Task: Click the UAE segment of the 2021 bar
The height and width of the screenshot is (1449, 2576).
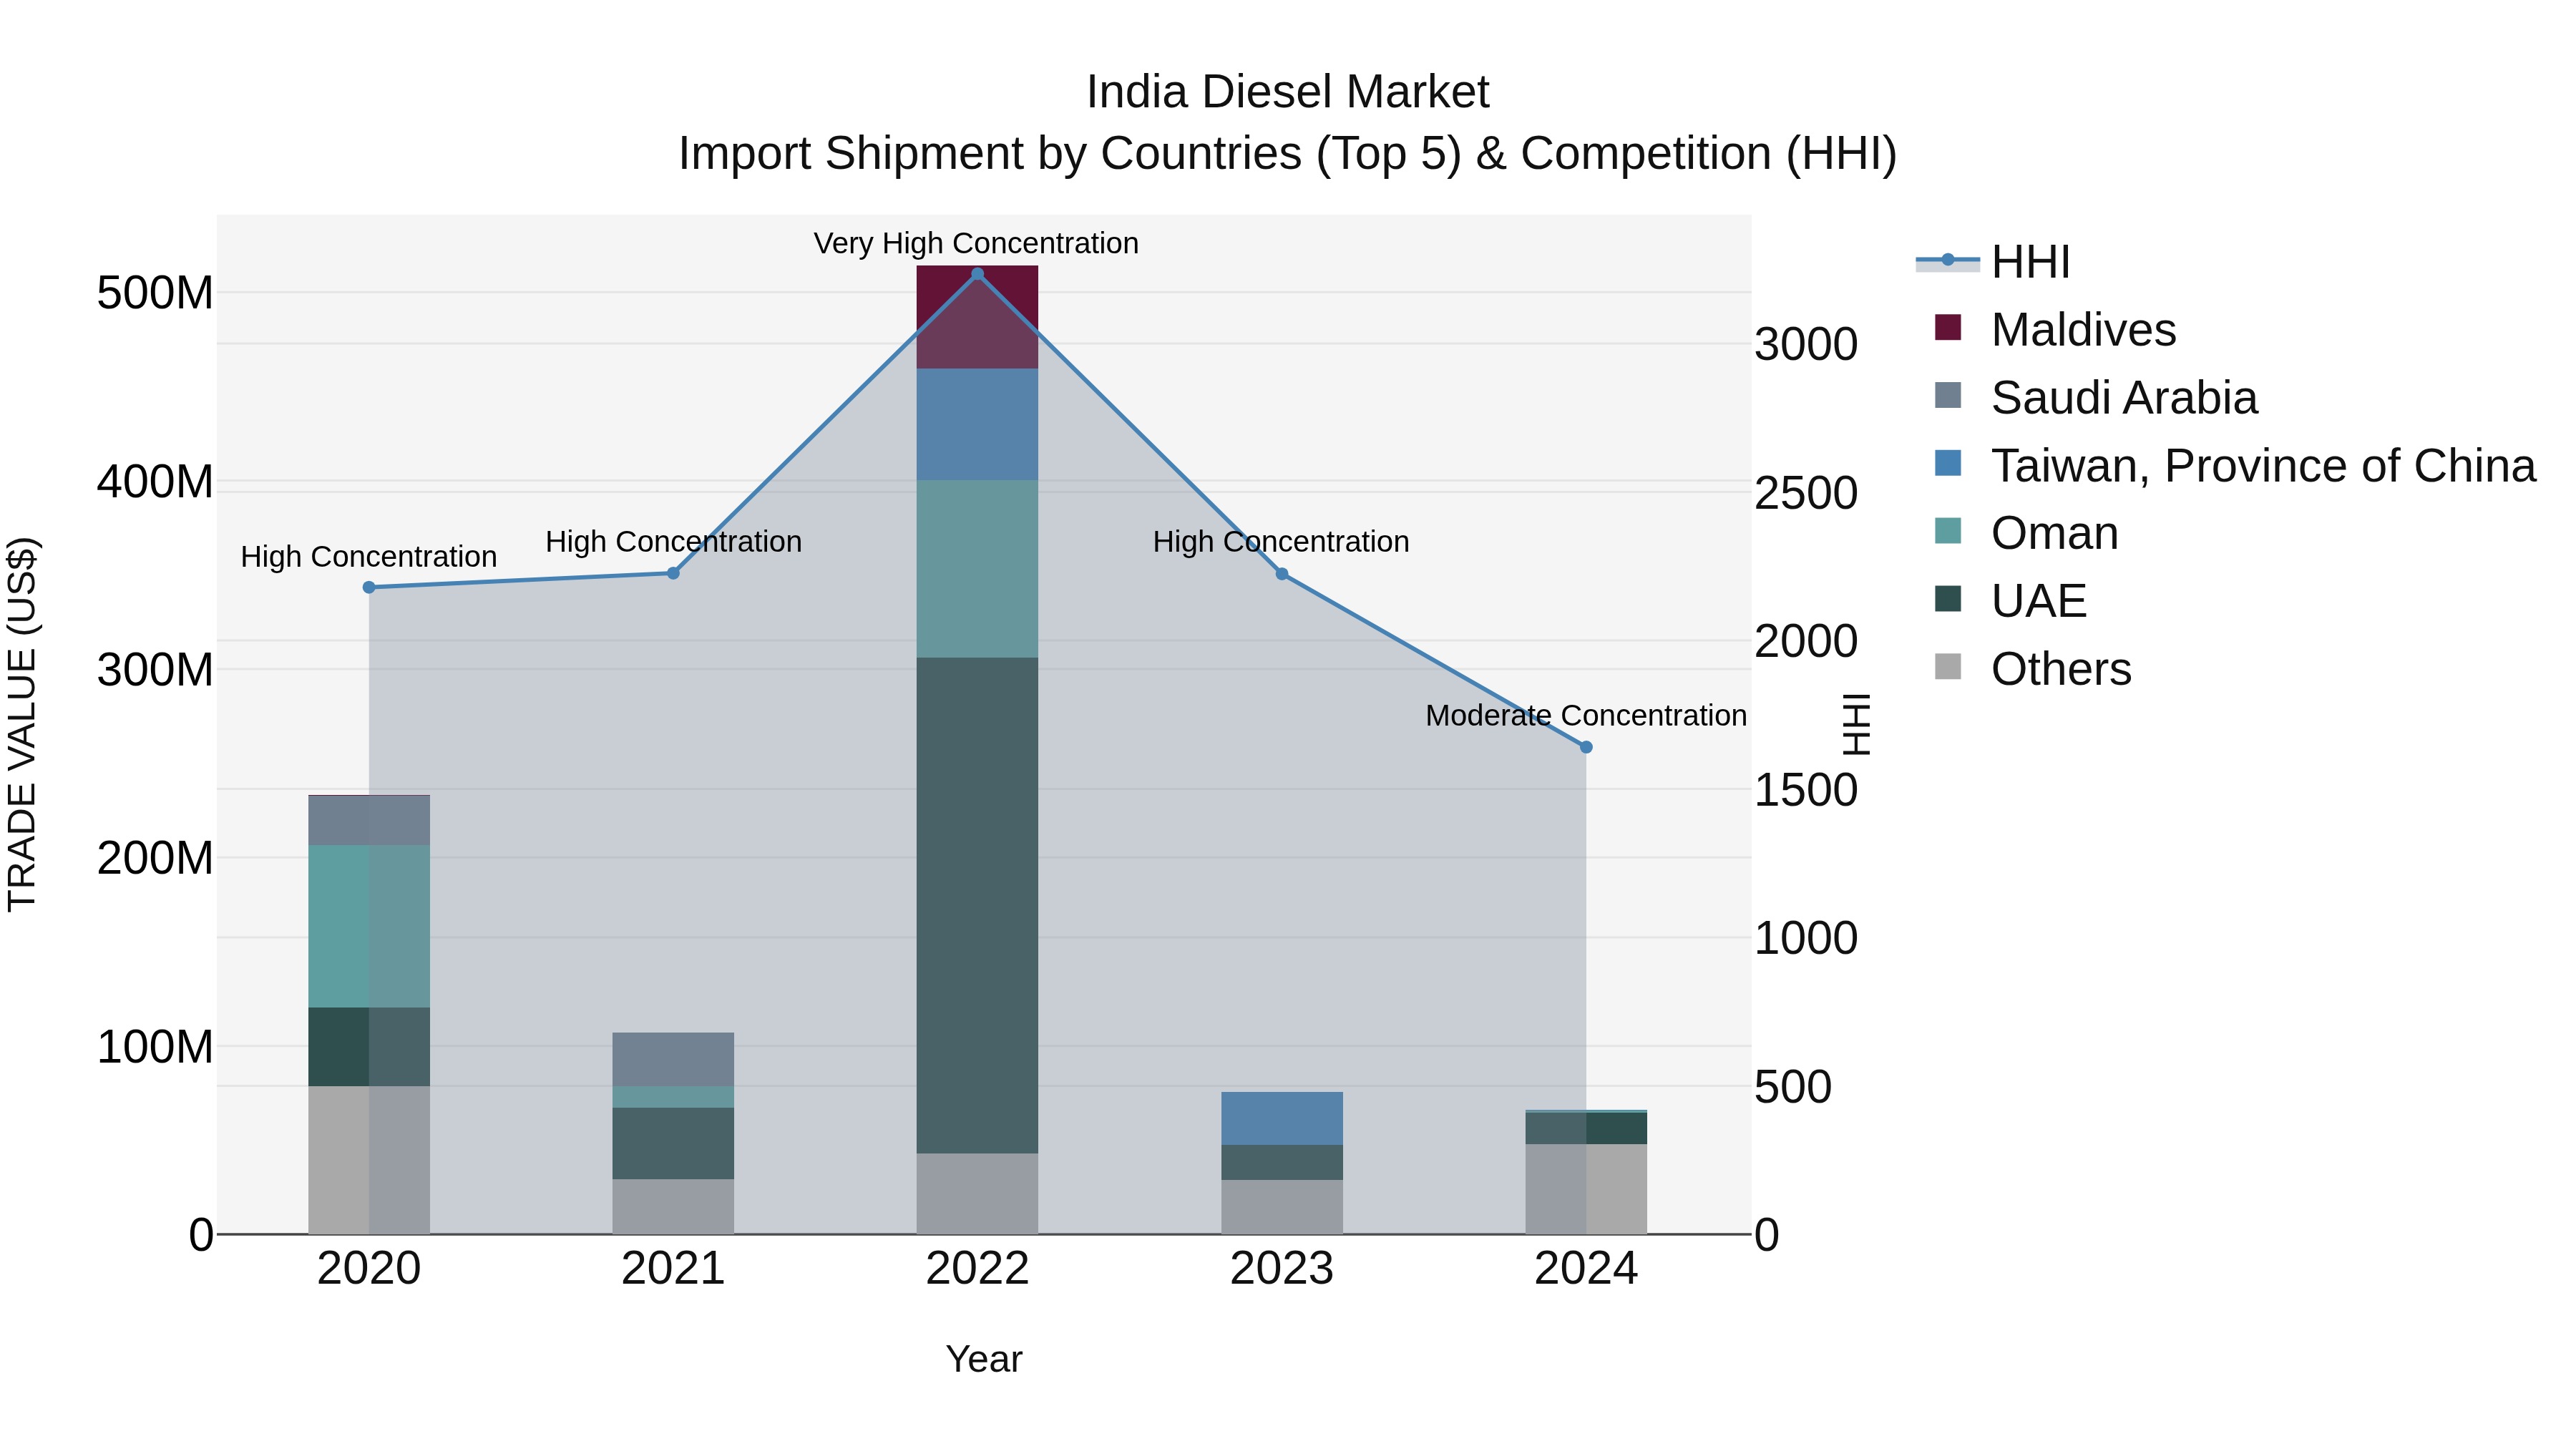Action: tap(673, 1143)
